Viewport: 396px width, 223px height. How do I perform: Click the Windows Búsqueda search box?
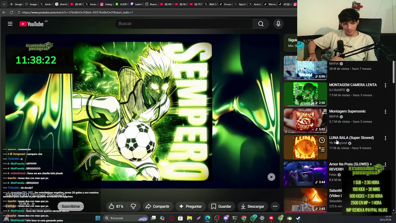pyautogui.click(x=126, y=218)
